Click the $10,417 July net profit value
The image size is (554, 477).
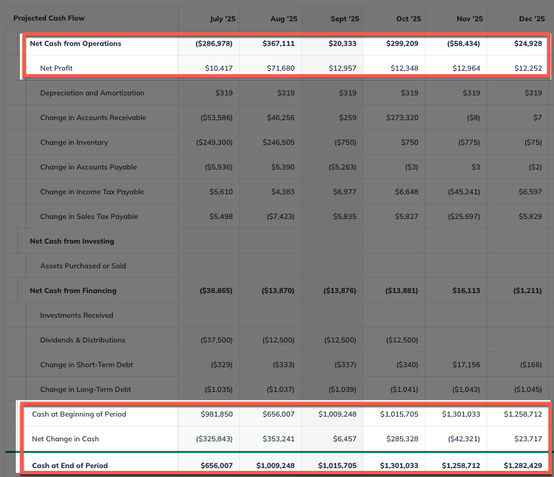219,68
